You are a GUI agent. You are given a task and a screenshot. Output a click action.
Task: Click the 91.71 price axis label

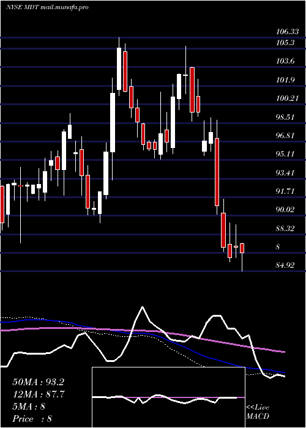point(286,191)
